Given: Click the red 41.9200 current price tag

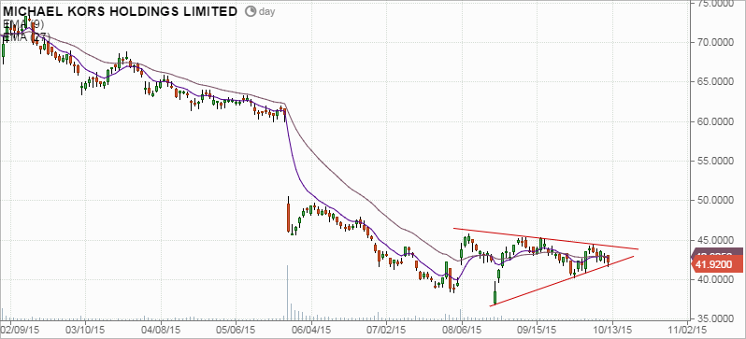Looking at the screenshot, I should (x=716, y=265).
